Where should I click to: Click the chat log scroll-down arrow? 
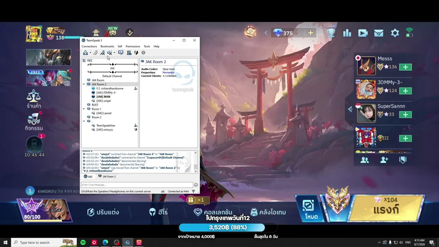[x=195, y=171]
